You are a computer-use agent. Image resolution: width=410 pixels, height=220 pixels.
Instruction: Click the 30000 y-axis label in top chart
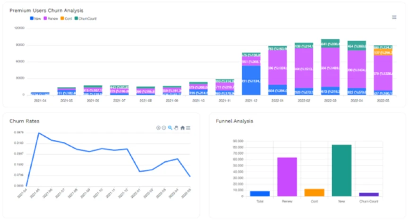(20, 78)
